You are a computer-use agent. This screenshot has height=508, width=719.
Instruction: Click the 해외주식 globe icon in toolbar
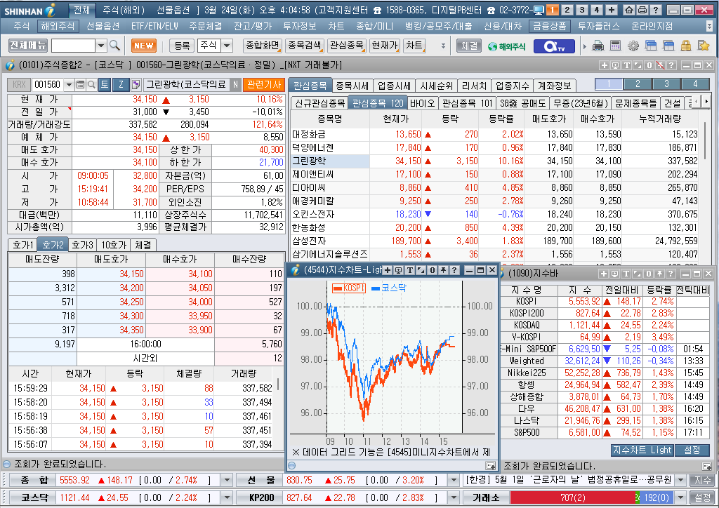point(507,46)
